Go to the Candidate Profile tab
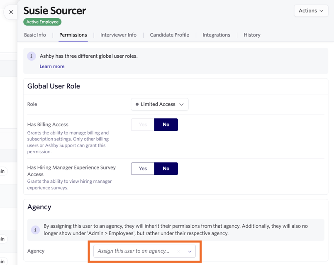This screenshot has height=265, width=334. point(170,35)
